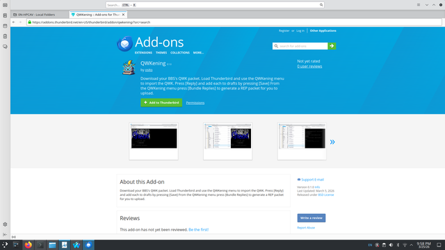This screenshot has height=250, width=445.
Task: Click the Thunderbird Add-ons logo
Action: coord(125,44)
